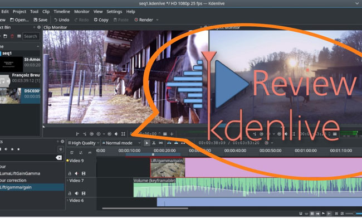Toggle the zoom-to-fit icon in Clip Monitor

point(123,134)
